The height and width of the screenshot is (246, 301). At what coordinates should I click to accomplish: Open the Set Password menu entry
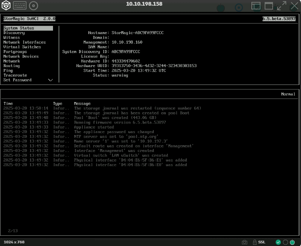coord(17,80)
